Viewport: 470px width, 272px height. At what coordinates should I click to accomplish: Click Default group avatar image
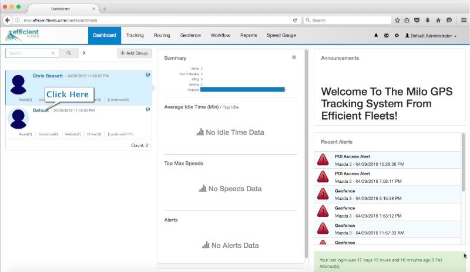pyautogui.click(x=18, y=119)
